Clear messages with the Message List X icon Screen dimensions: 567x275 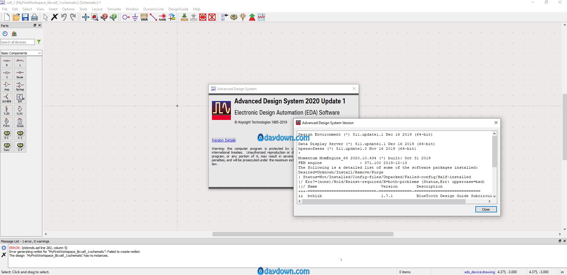click(4, 255)
